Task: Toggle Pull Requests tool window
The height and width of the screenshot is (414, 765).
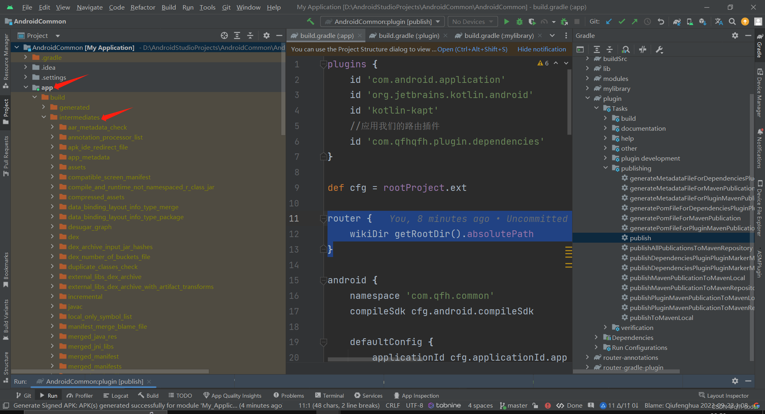Action: [x=6, y=156]
